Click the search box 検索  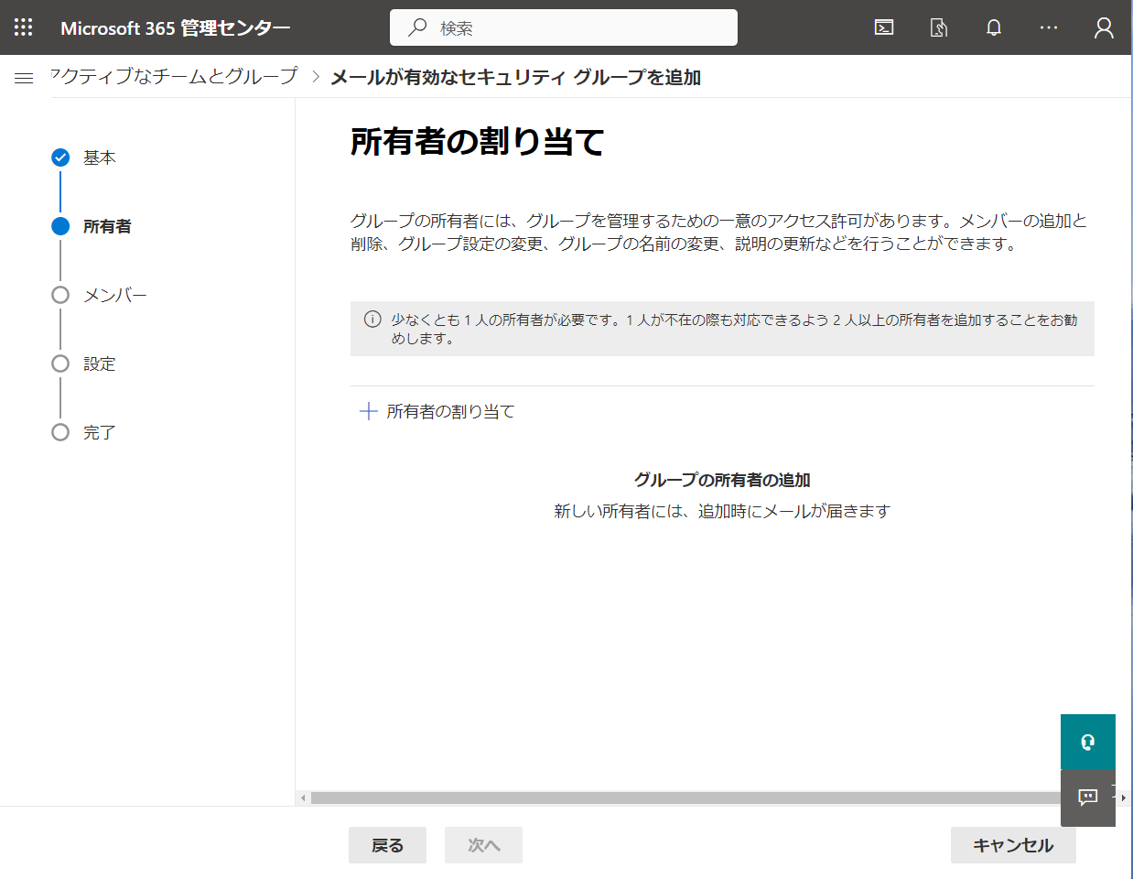(x=564, y=27)
